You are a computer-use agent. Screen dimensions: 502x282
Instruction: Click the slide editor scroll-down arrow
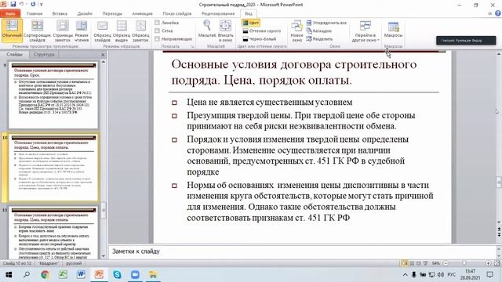tap(499, 222)
